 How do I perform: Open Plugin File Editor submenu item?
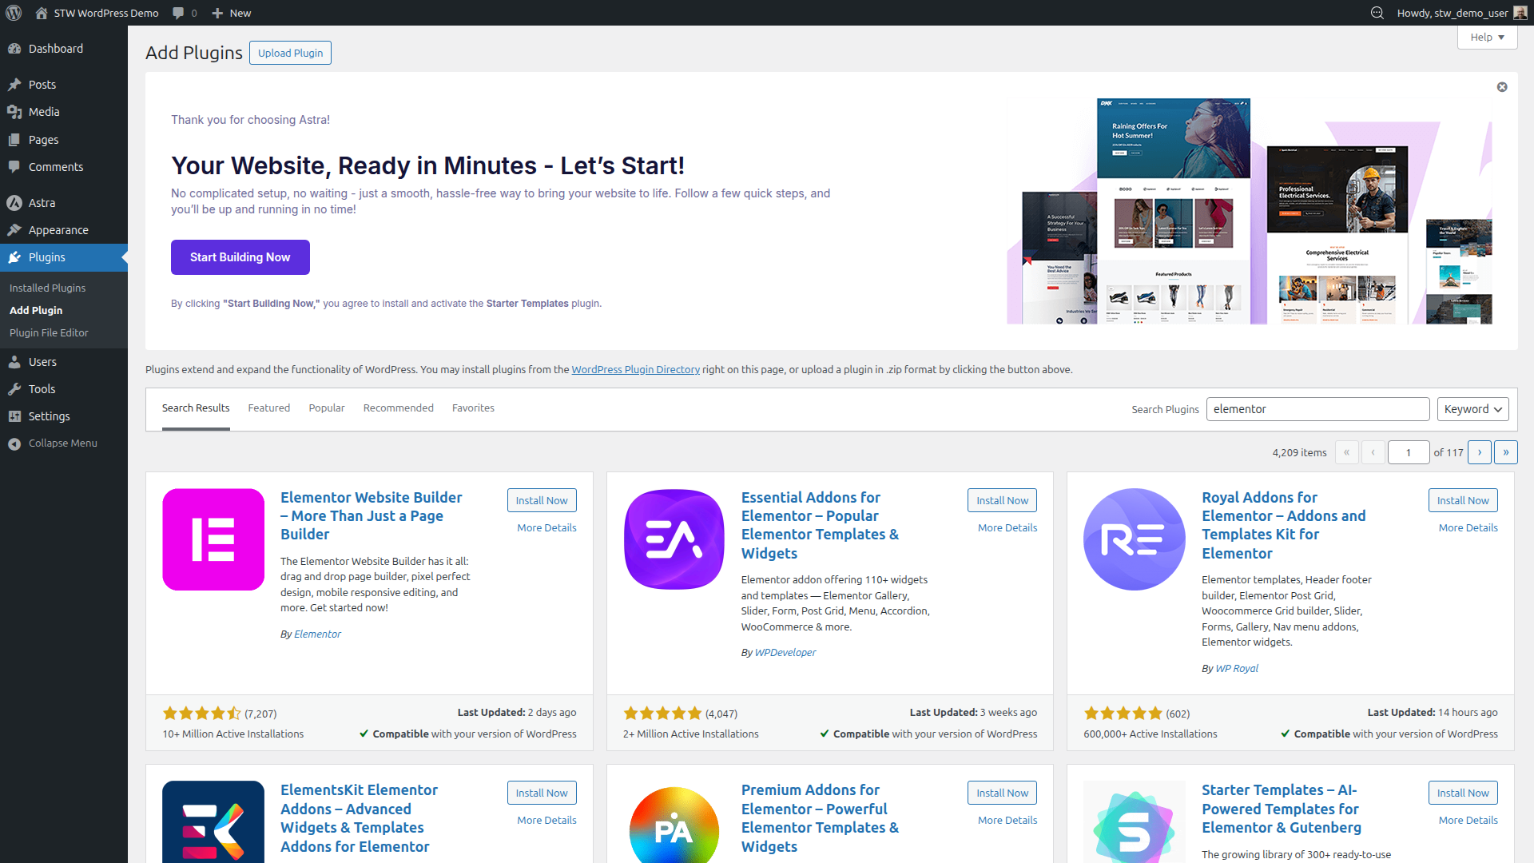(49, 332)
